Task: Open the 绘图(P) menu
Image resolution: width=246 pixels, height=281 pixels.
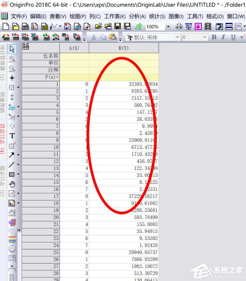Action: [78, 17]
